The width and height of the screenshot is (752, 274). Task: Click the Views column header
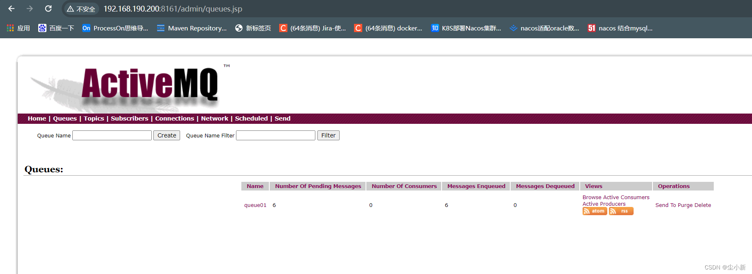tap(616, 186)
